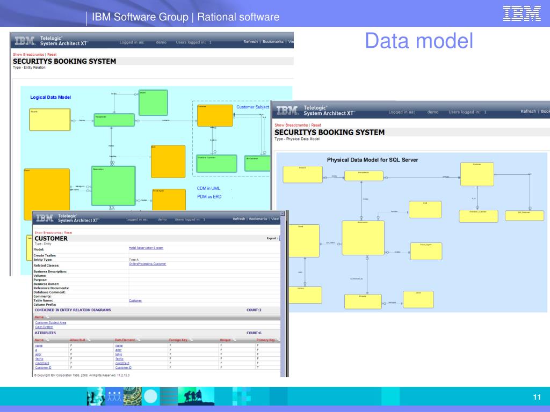Click the hikers silhouette image in footer strip
This screenshot has width=550, height=412.
pos(197,396)
